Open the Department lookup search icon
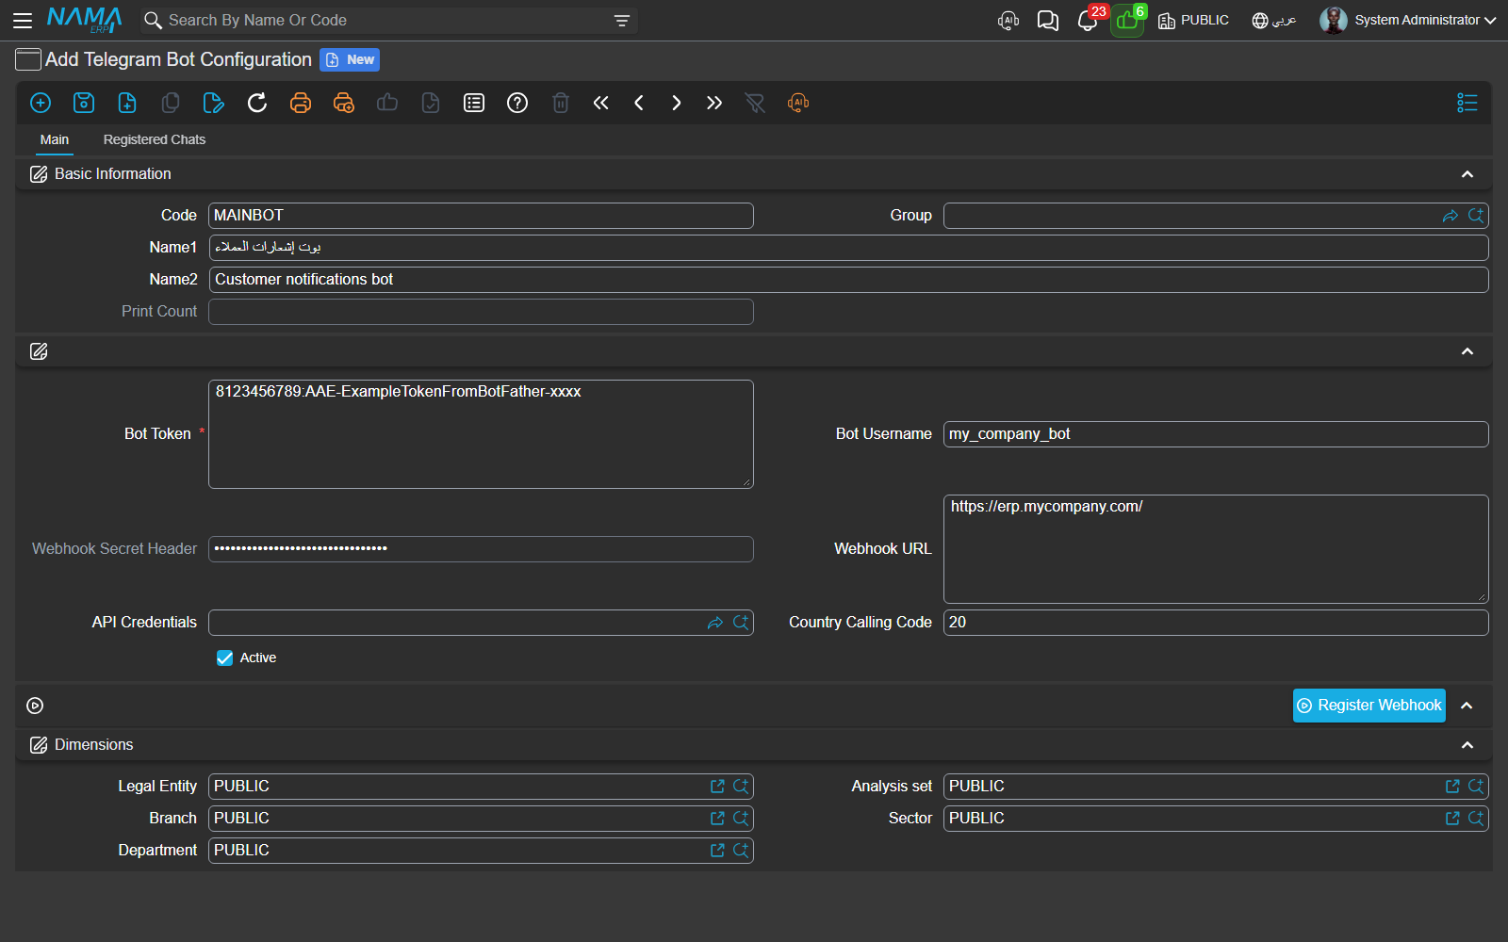 [x=741, y=851]
